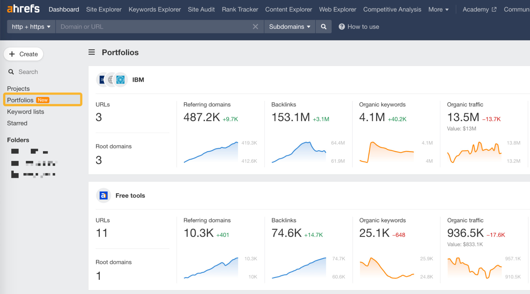Click the Free tools portfolio logo
The width and height of the screenshot is (530, 294).
pyautogui.click(x=103, y=195)
